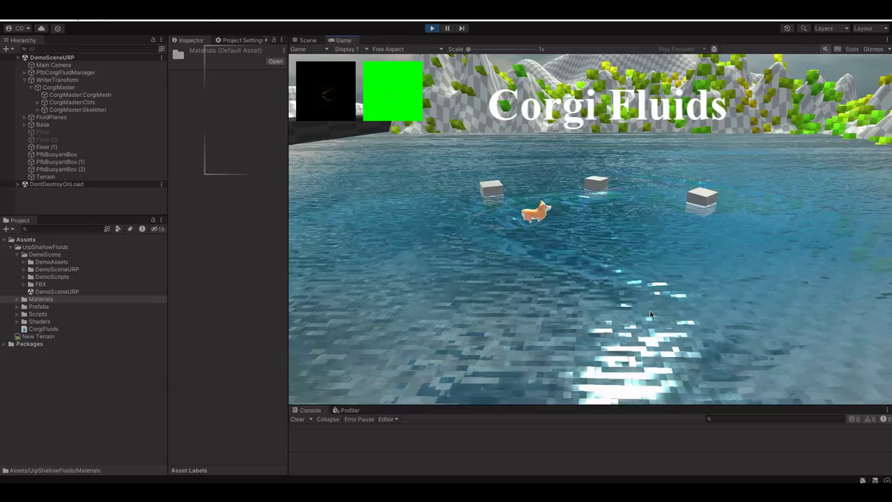Screen dimensions: 892x502
Task: Expand the Packages folder
Action: click(5, 344)
